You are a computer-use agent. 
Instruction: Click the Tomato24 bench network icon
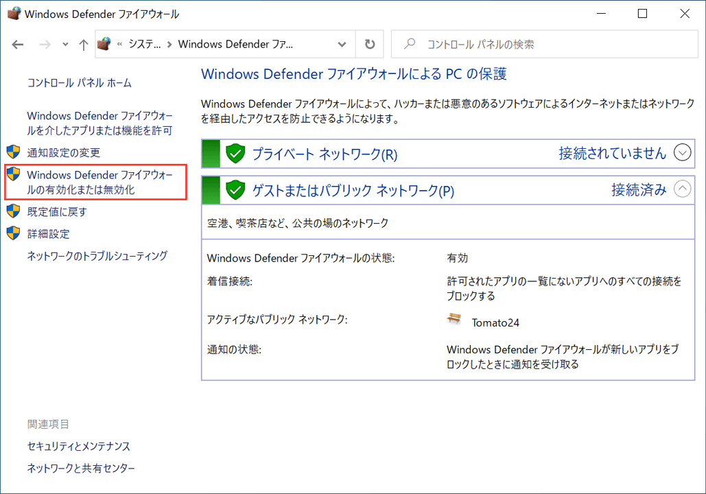coord(454,319)
